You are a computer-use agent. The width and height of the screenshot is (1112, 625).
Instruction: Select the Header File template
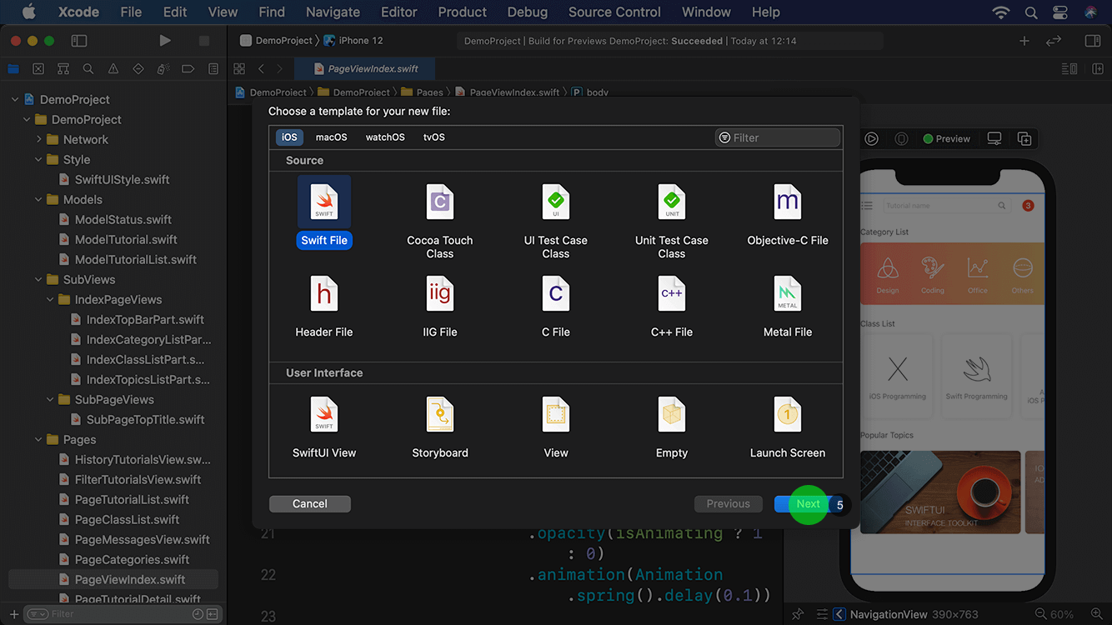(x=324, y=306)
